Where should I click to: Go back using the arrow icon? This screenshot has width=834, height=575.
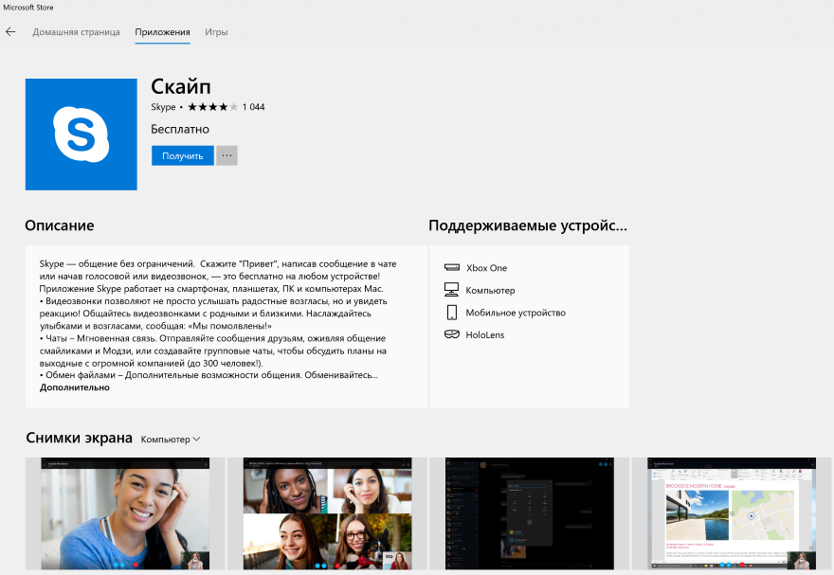tap(10, 32)
